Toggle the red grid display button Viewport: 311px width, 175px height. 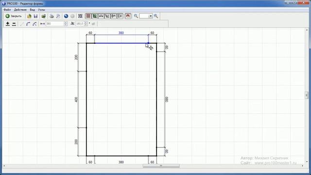point(88,16)
